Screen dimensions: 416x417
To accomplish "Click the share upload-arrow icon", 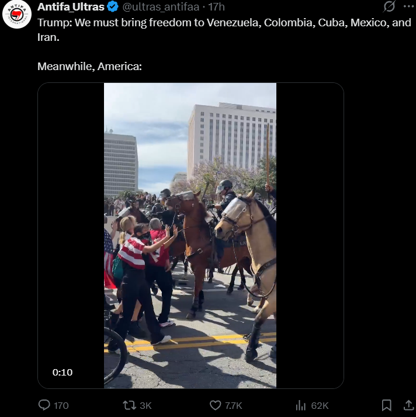I will 408,405.
